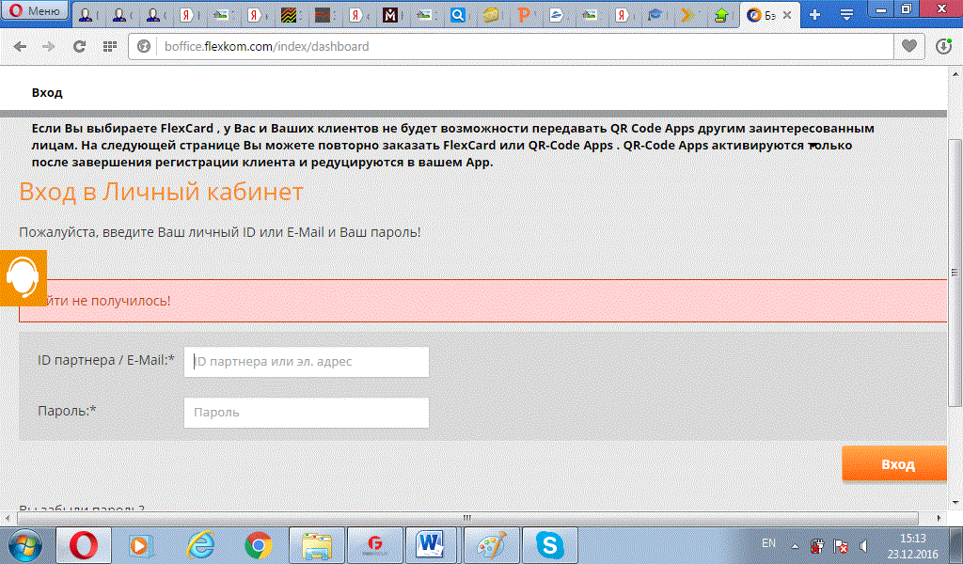The image size is (963, 564).
Task: Click the scroll-left arrow at page bottom
Action: tap(8, 518)
